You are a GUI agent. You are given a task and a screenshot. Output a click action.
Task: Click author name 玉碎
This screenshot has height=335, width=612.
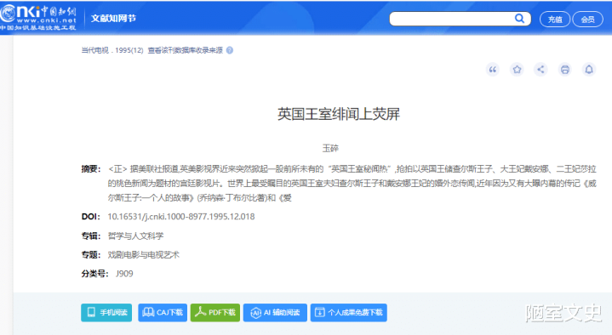pos(330,148)
